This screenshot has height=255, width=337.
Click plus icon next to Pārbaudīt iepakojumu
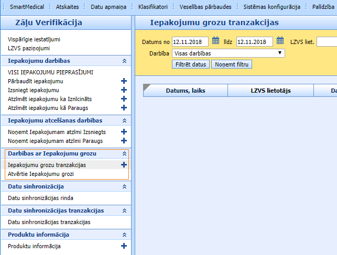[124, 81]
